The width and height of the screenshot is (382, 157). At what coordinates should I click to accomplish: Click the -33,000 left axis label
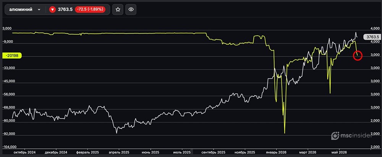click(x=9, y=68)
